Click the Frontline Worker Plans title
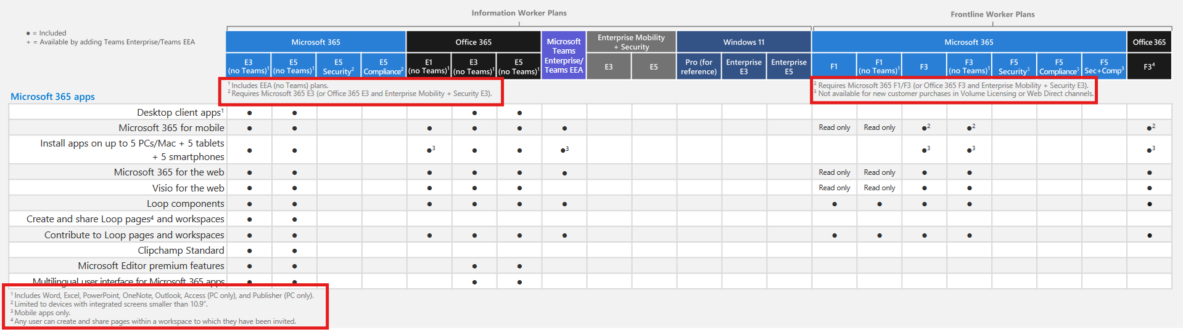1183x330 pixels. point(992,14)
